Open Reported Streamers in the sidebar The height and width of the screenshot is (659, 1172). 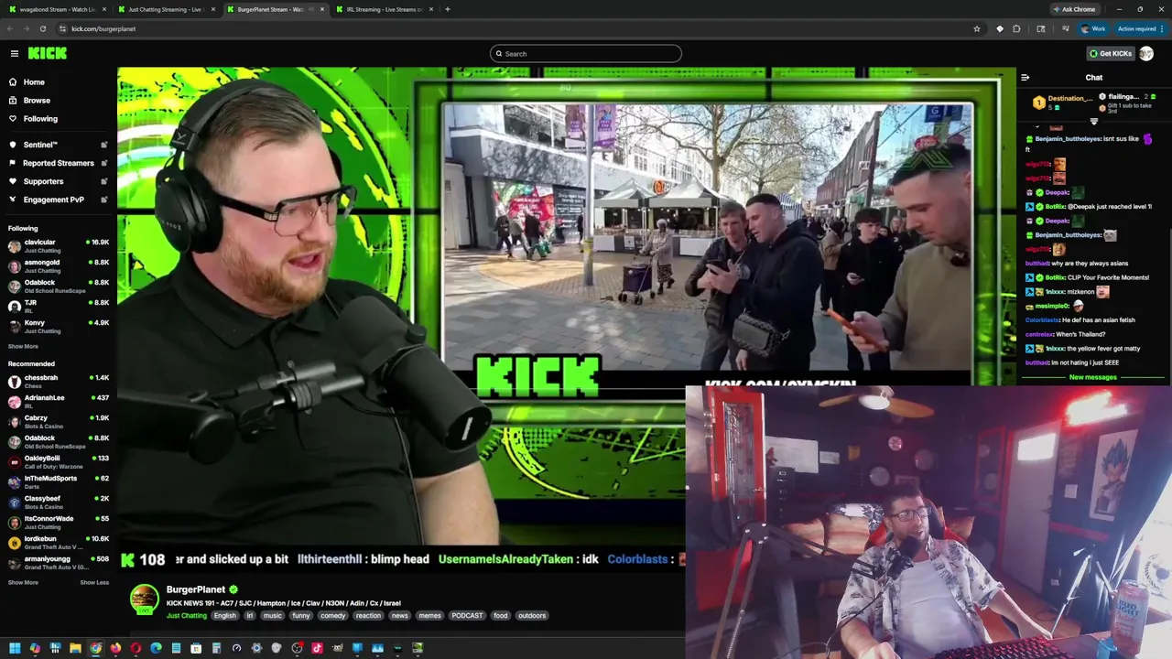coord(58,163)
